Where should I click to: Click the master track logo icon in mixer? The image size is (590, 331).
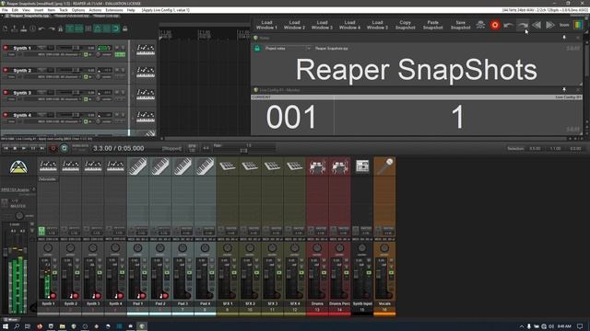[18, 166]
